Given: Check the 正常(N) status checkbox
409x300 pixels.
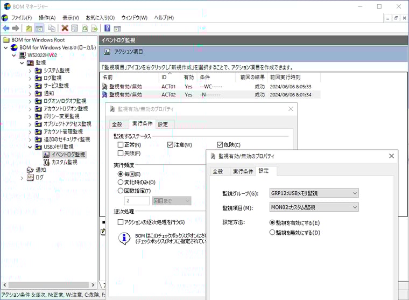Looking at the screenshot, I should click(x=121, y=145).
